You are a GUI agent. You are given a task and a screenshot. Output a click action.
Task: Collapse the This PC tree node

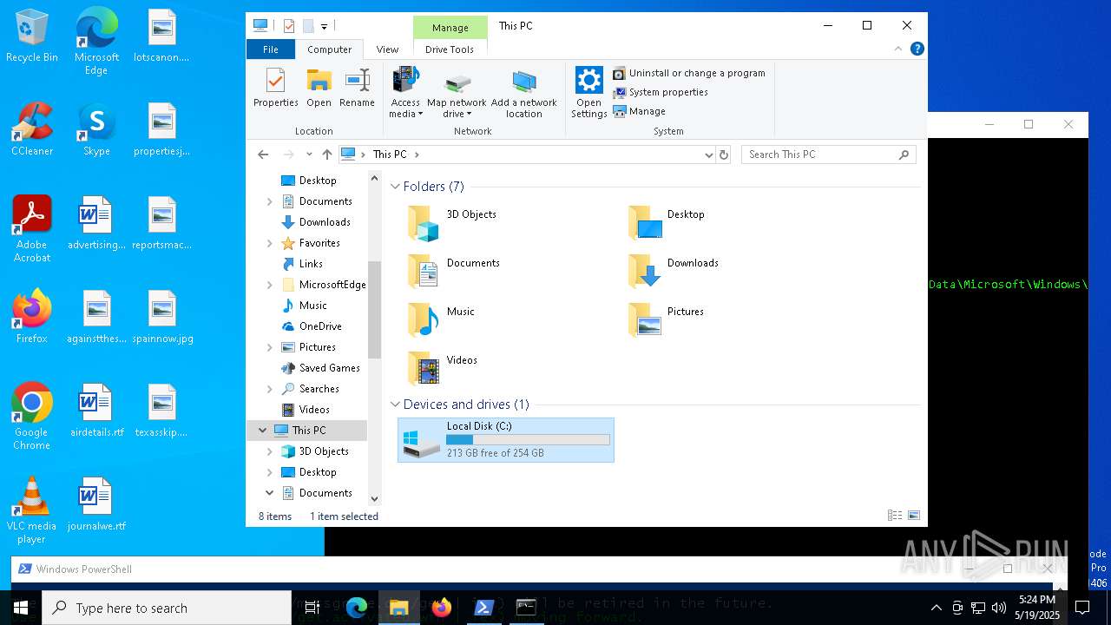[x=262, y=431]
